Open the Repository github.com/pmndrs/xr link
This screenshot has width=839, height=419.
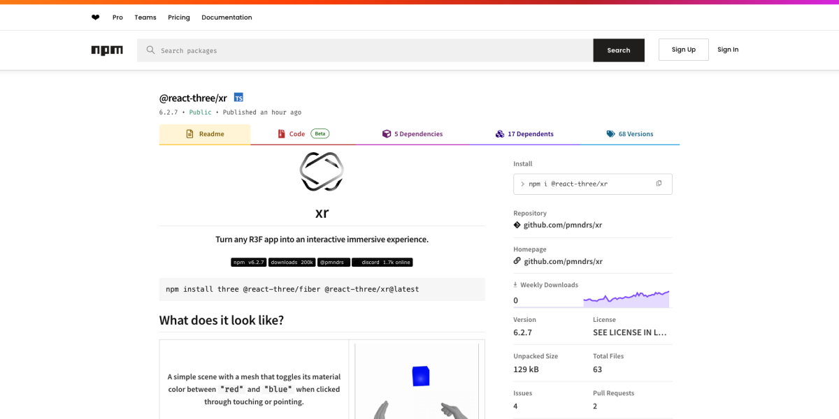pos(563,225)
